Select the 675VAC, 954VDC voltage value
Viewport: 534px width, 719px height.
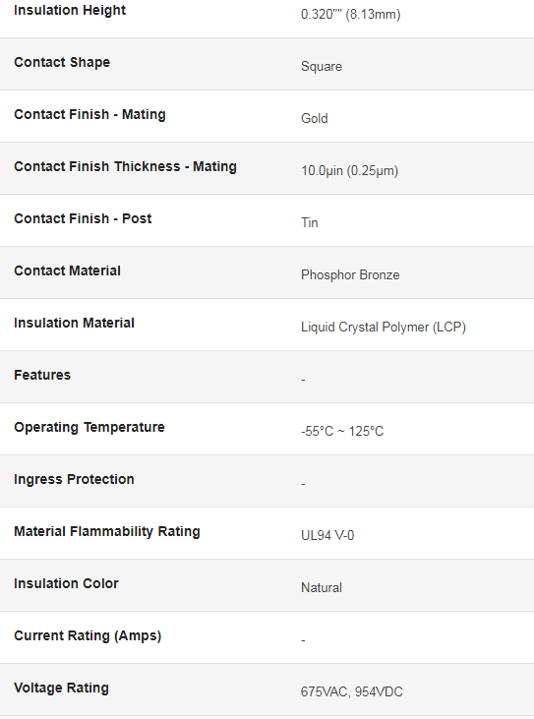[x=351, y=691]
